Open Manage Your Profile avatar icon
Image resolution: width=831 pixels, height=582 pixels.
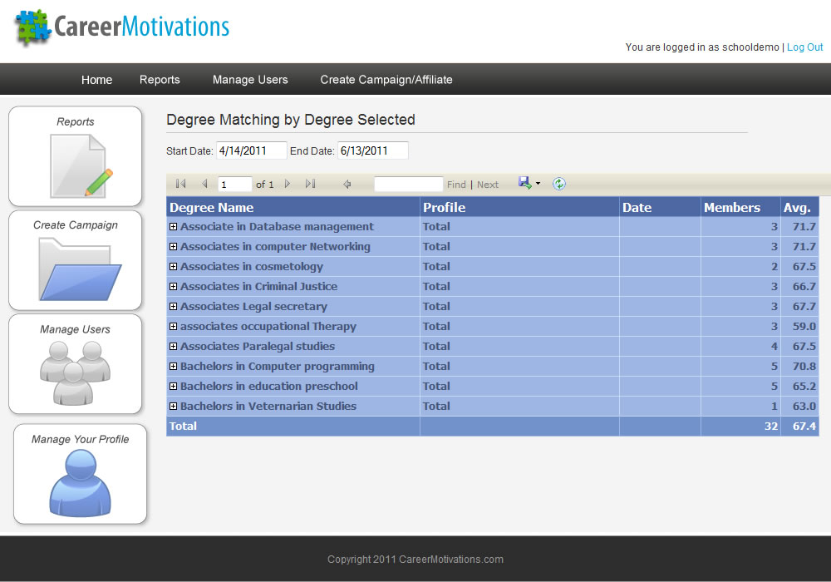point(80,482)
